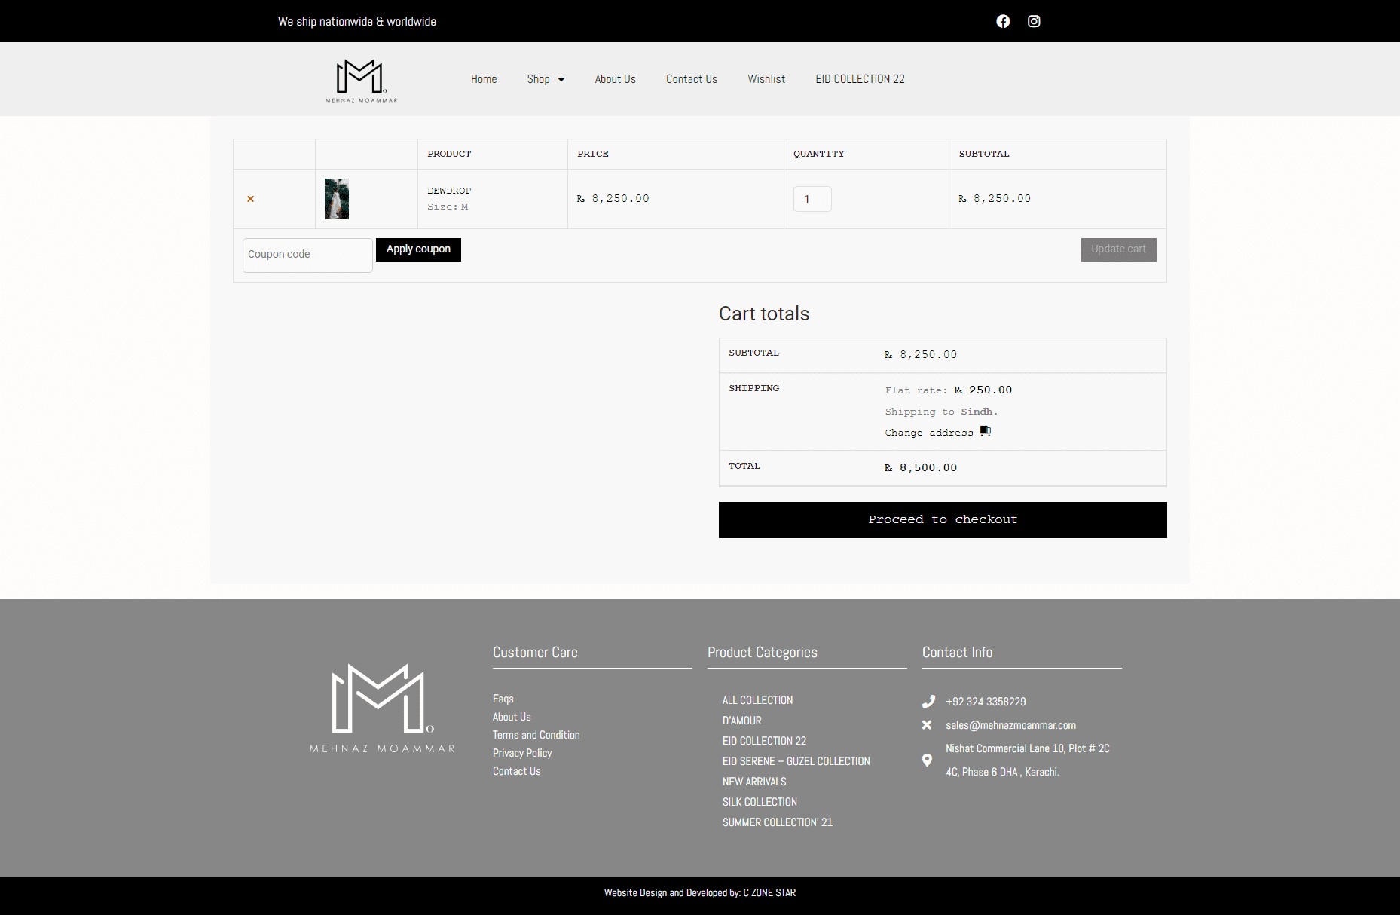Image resolution: width=1400 pixels, height=915 pixels.
Task: Expand the Shop dropdown menu
Action: [x=546, y=79]
